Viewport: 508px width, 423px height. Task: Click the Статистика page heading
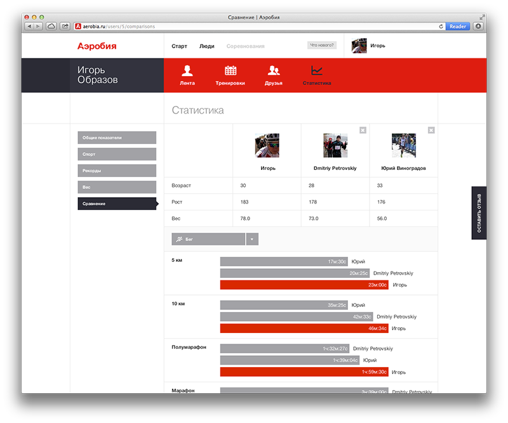pos(197,110)
